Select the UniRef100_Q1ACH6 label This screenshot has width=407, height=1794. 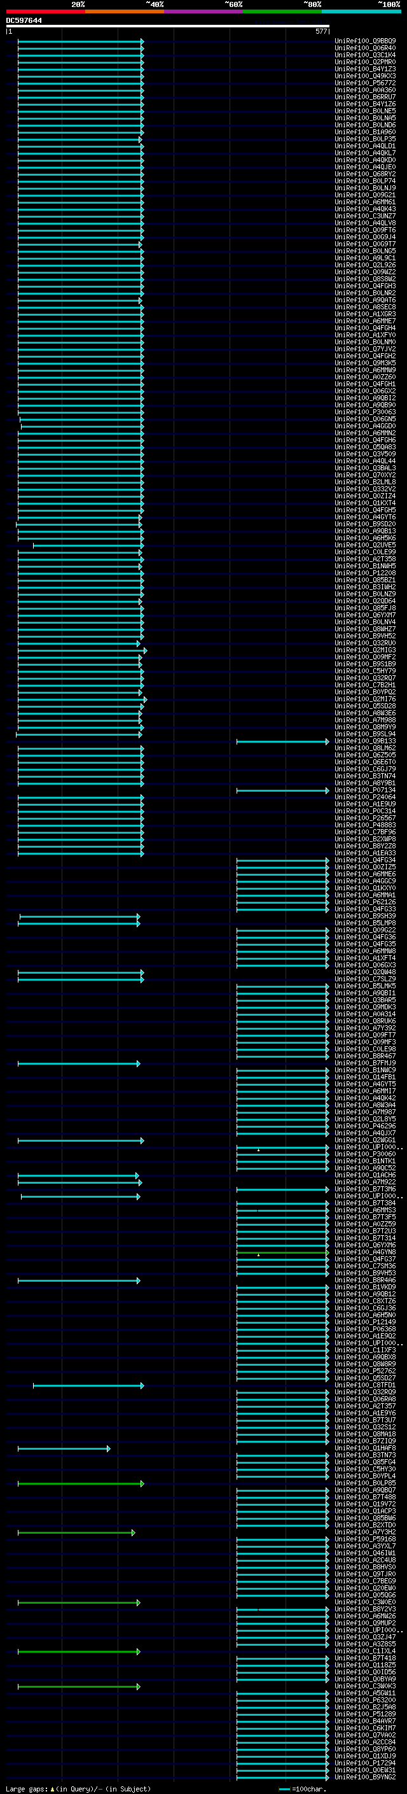[365, 1175]
